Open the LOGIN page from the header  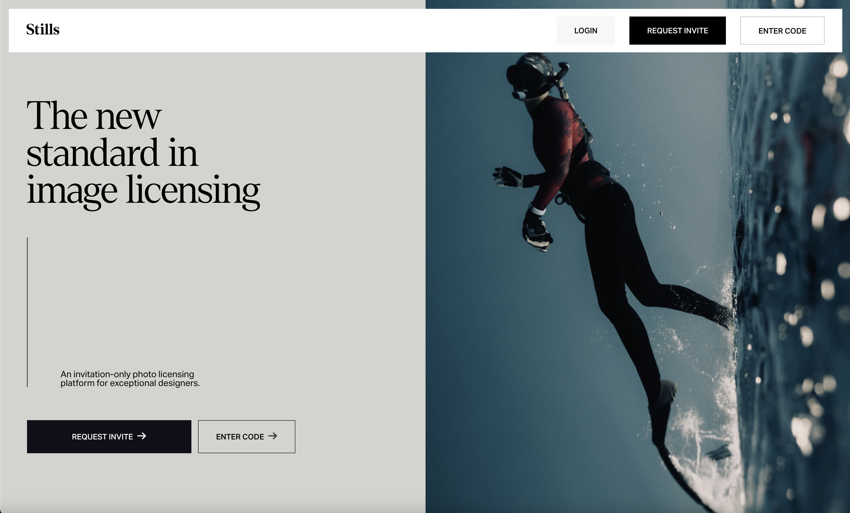[586, 31]
